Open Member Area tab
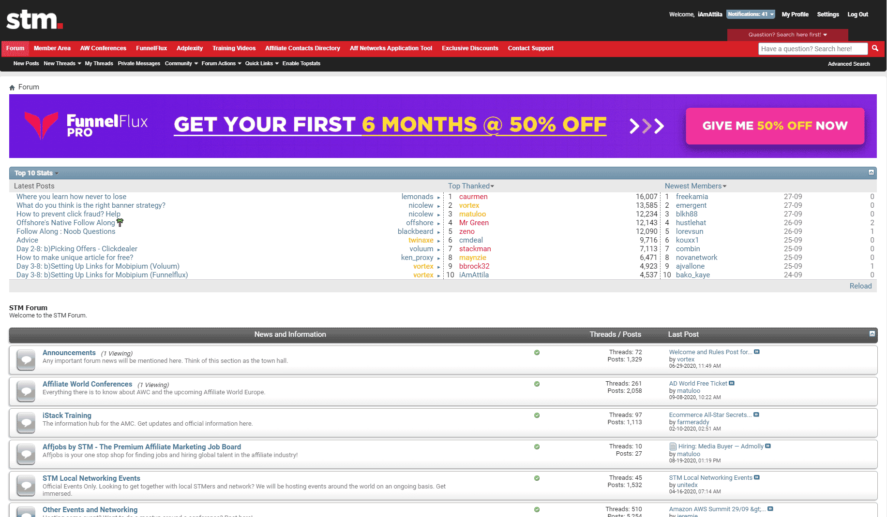Image resolution: width=887 pixels, height=517 pixels. point(52,48)
